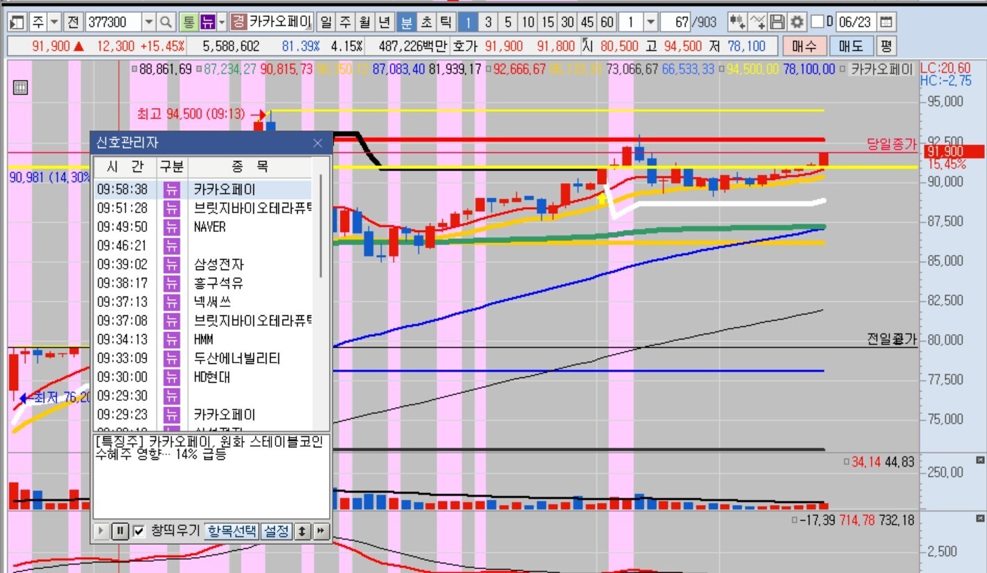Image resolution: width=987 pixels, height=573 pixels.
Task: Select the 초 seconds chart toggle
Action: click(426, 22)
